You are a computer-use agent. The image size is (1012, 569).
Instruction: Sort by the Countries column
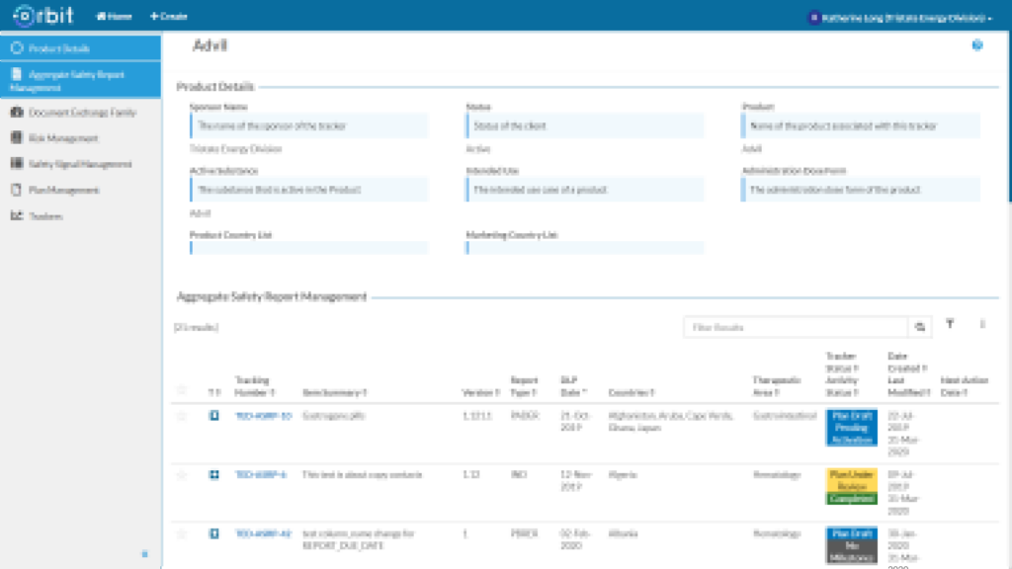coord(631,392)
